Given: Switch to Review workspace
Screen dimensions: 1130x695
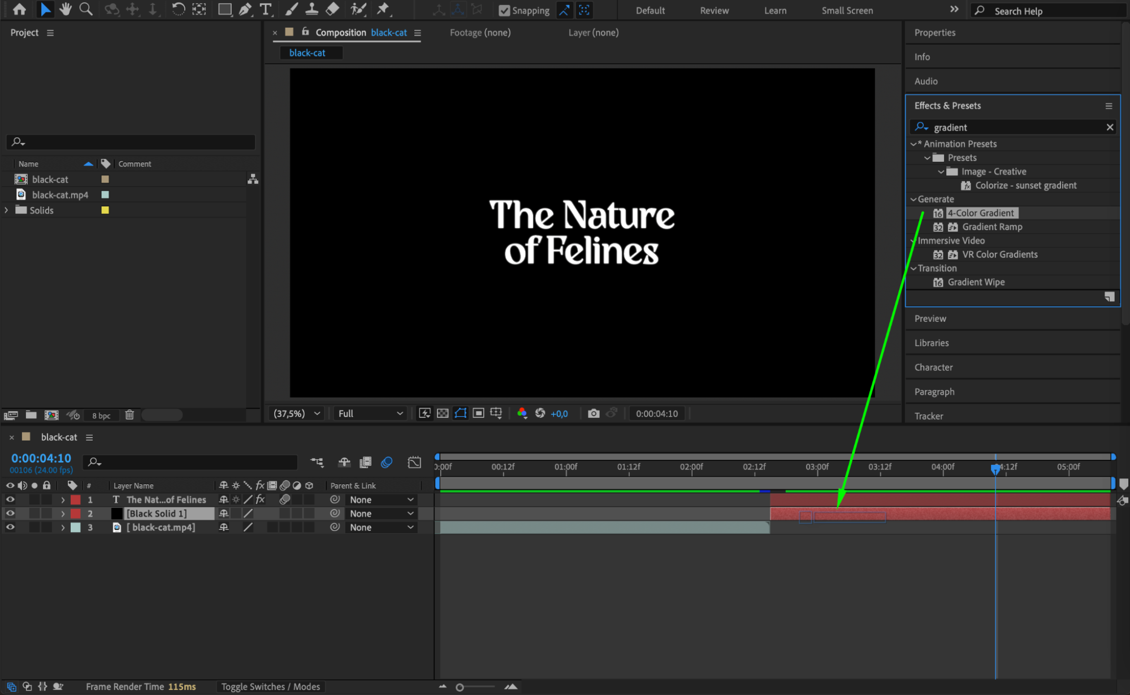Looking at the screenshot, I should (x=715, y=10).
